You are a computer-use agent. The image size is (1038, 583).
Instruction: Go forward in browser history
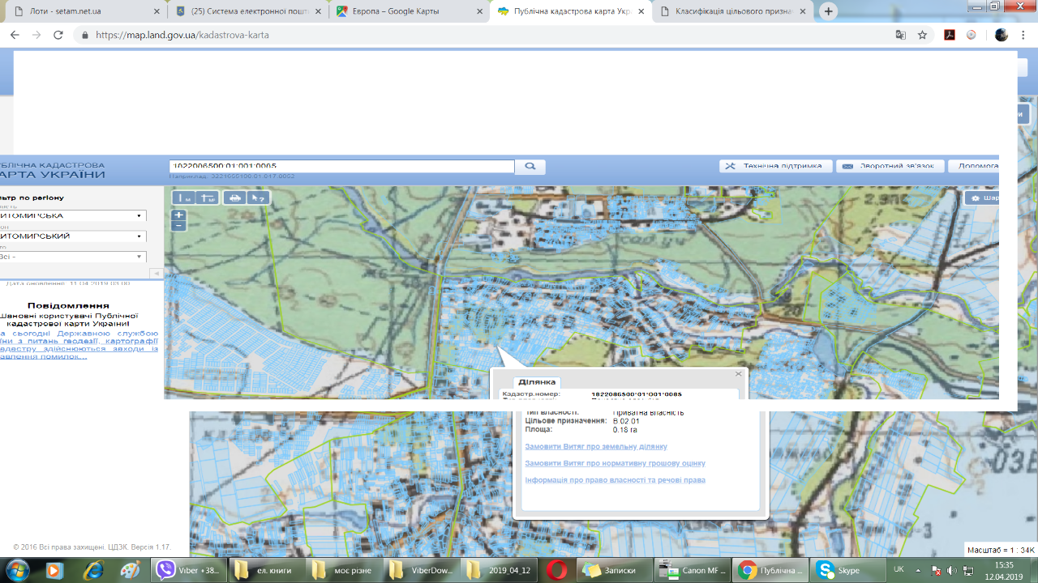click(x=36, y=35)
